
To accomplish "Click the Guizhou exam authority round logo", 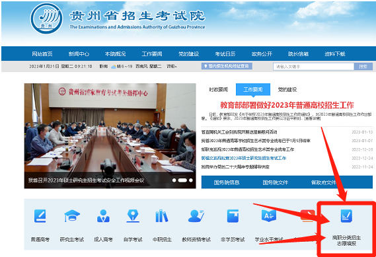I will tap(46, 18).
